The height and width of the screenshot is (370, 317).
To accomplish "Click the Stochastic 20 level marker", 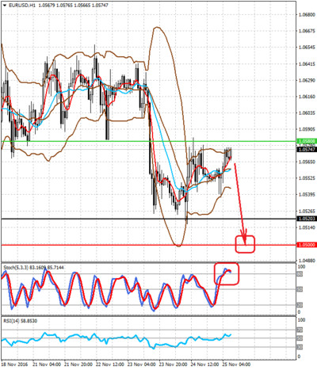I will pos(300,305).
